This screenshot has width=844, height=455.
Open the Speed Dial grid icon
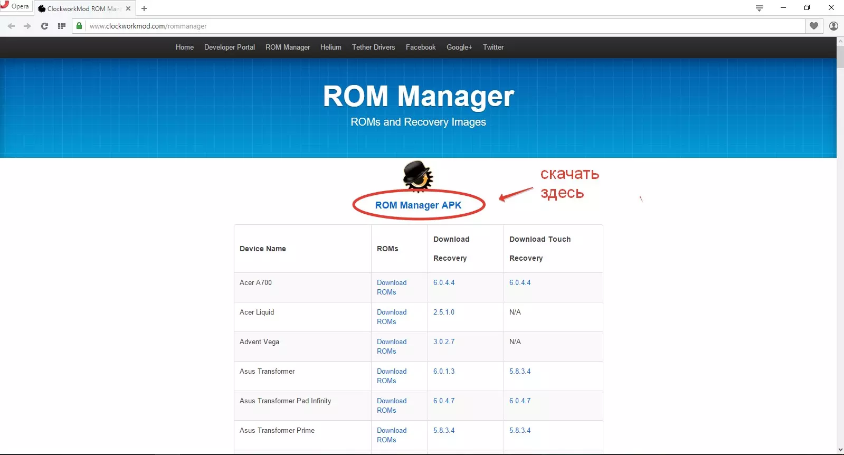point(61,26)
